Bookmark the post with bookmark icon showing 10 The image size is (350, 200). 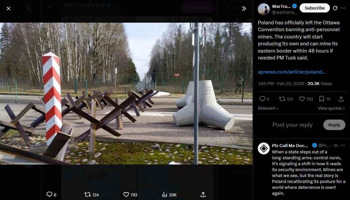321,99
